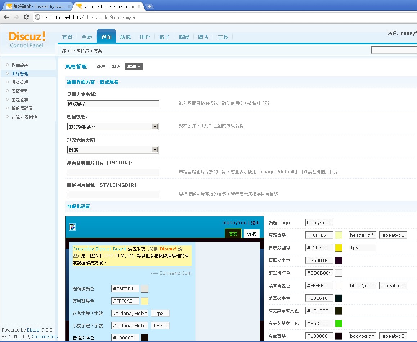
Task: Open the Discuz! footer link
Action: point(34,330)
